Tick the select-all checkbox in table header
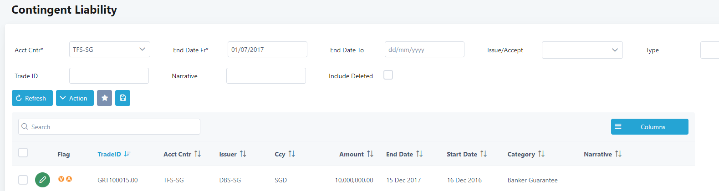This screenshot has width=719, height=191. click(x=23, y=153)
